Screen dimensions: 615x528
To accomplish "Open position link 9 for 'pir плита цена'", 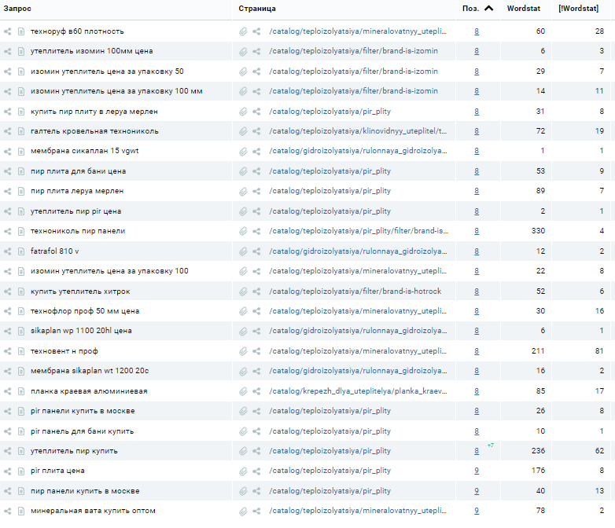I will tap(477, 471).
